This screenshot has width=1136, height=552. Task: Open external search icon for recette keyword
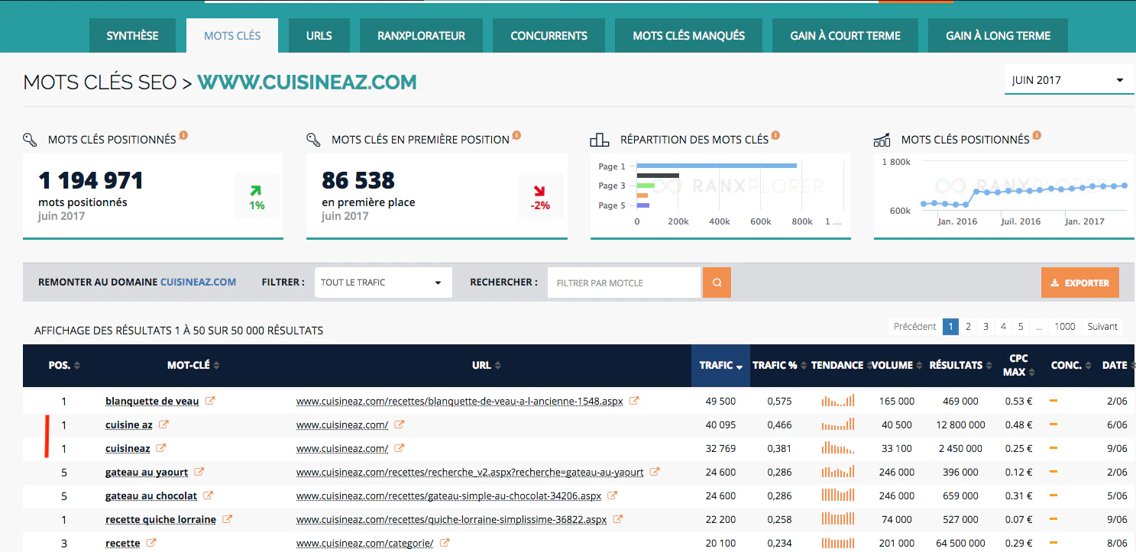tap(151, 543)
